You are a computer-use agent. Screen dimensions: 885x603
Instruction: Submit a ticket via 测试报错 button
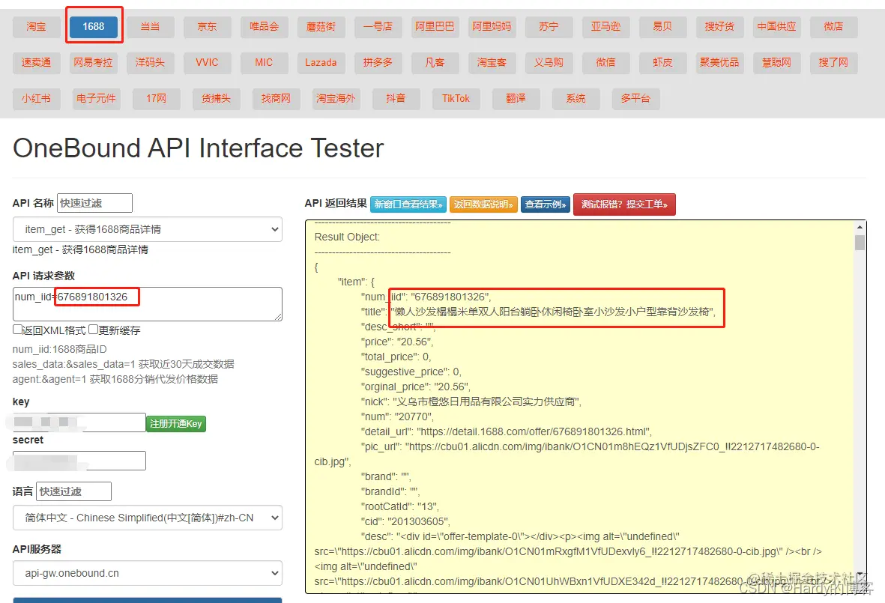pyautogui.click(x=624, y=204)
